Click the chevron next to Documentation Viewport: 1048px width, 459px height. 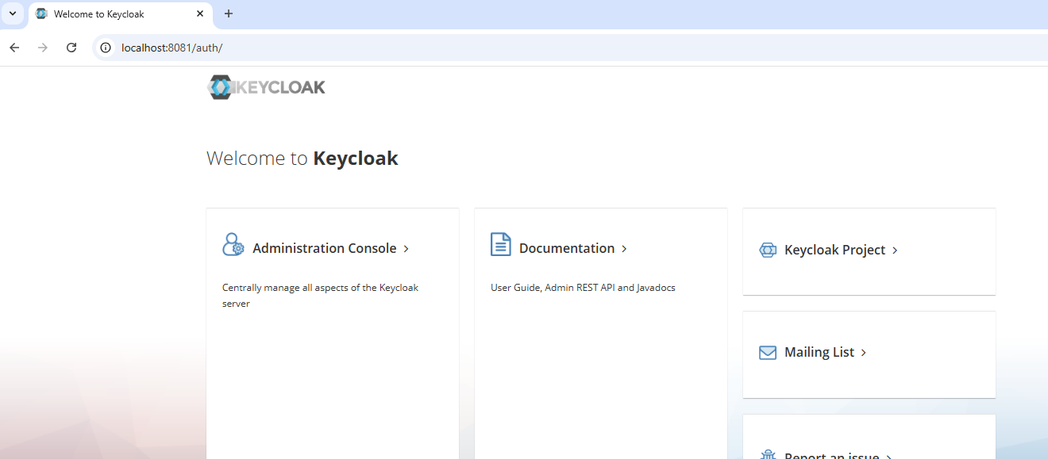(625, 249)
